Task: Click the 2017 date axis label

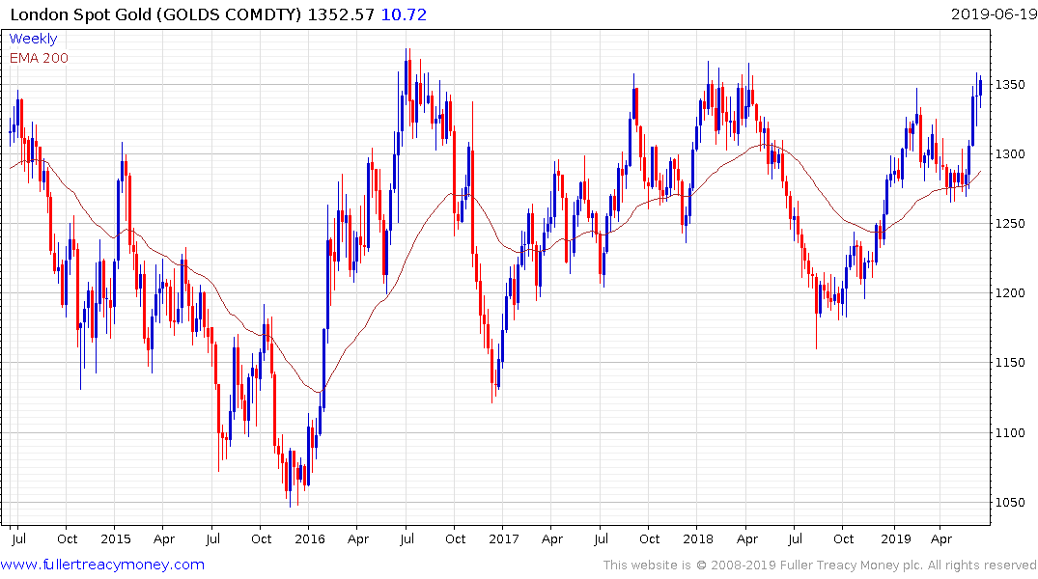Action: [x=504, y=539]
